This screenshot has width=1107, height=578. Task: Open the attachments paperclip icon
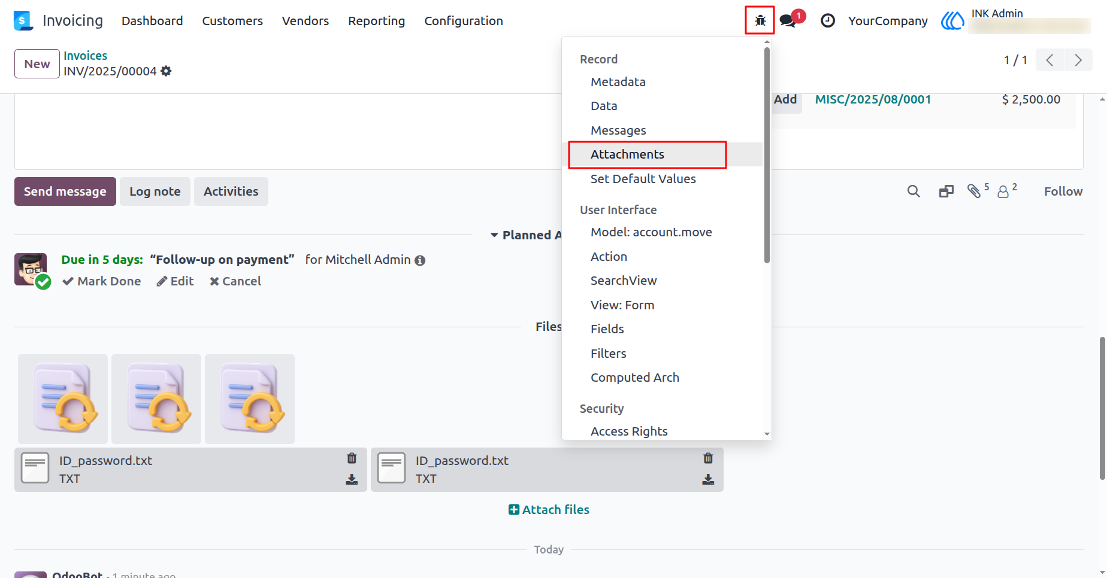pyautogui.click(x=974, y=191)
